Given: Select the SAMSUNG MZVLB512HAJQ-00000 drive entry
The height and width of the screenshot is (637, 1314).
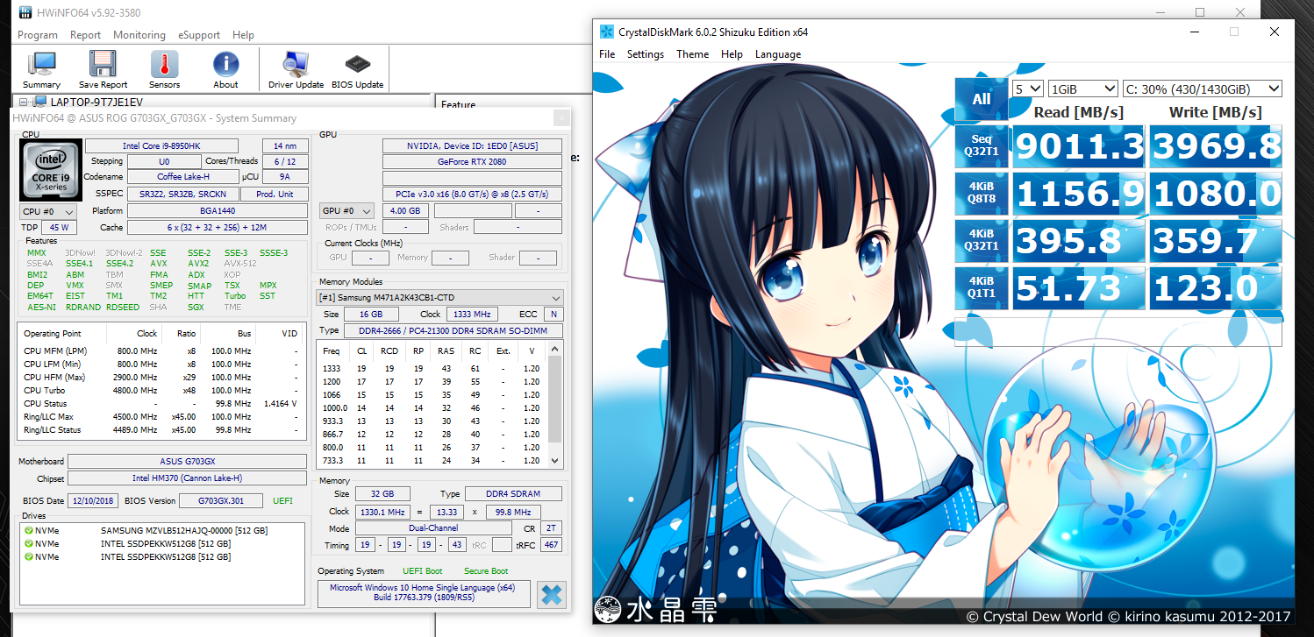Looking at the screenshot, I should click(x=163, y=531).
